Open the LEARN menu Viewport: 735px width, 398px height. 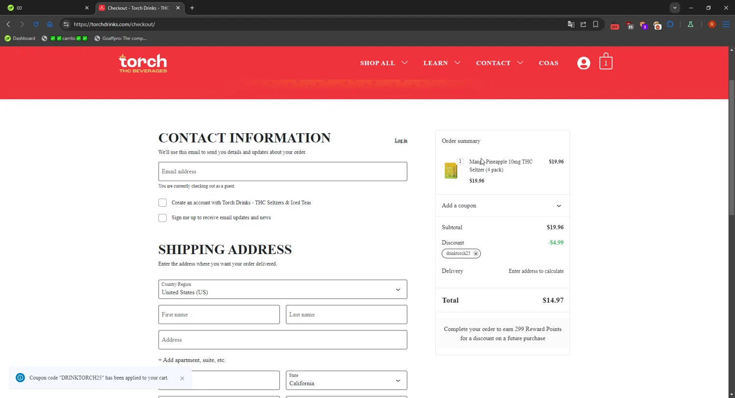pyautogui.click(x=441, y=63)
